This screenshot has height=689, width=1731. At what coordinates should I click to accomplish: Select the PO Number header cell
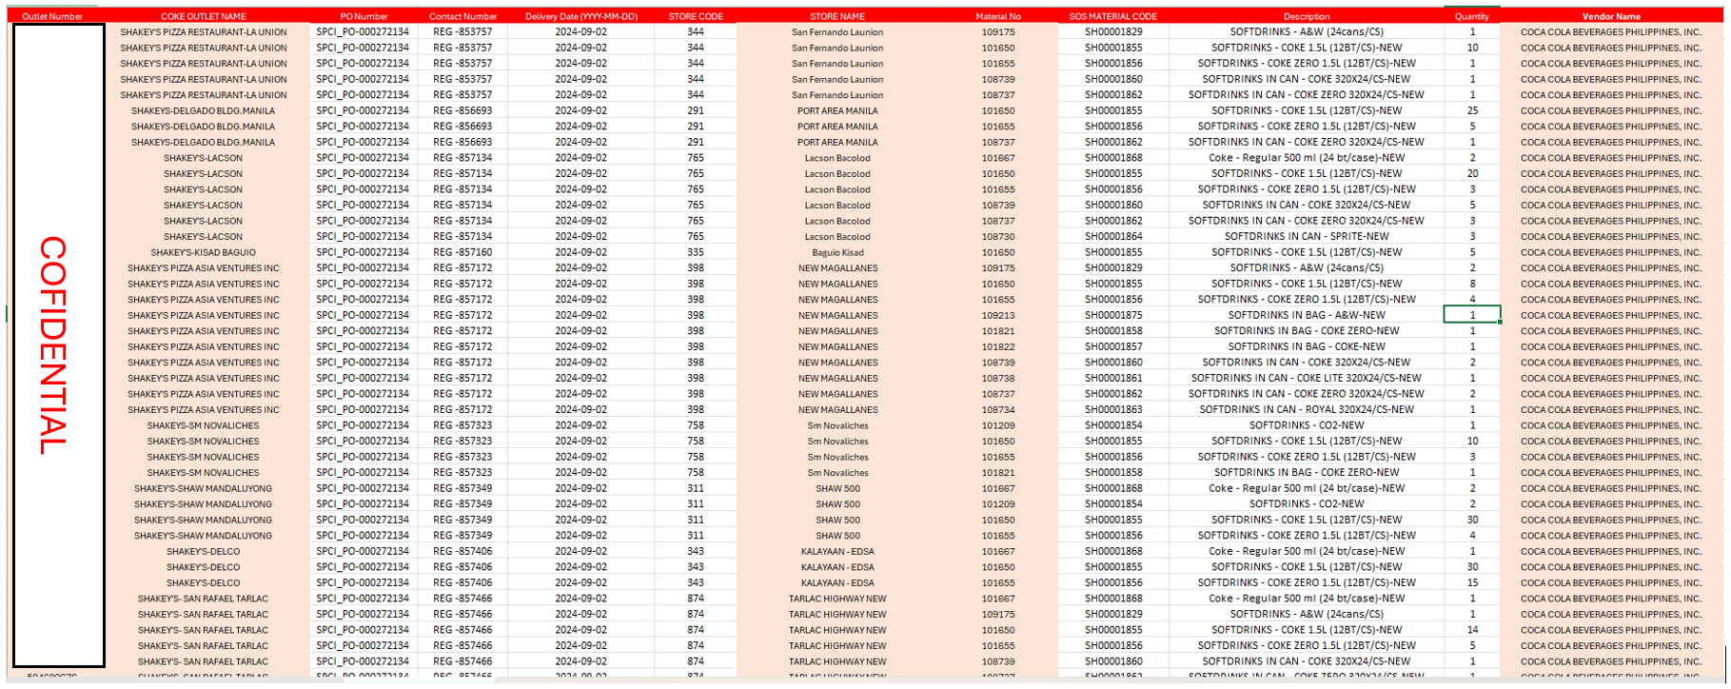pyautogui.click(x=364, y=16)
